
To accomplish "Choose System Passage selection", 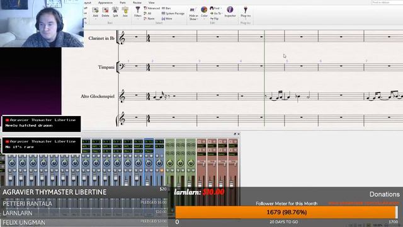I will tap(173, 13).
